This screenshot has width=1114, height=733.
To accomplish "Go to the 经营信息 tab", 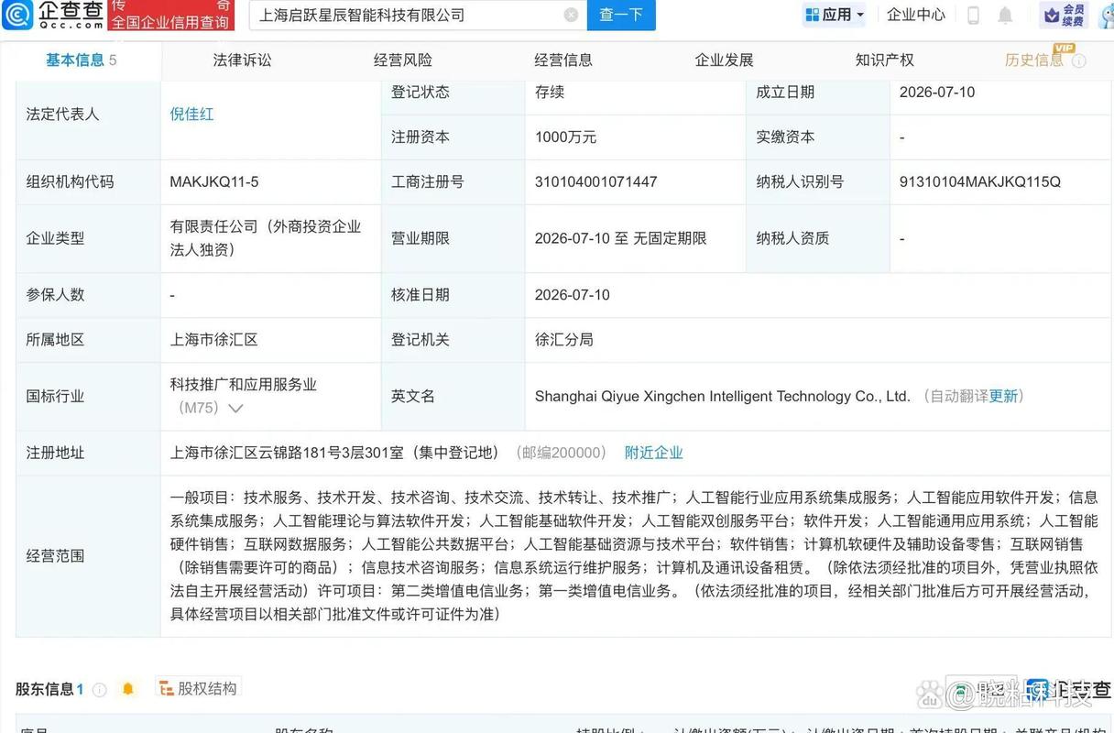I will 563,60.
